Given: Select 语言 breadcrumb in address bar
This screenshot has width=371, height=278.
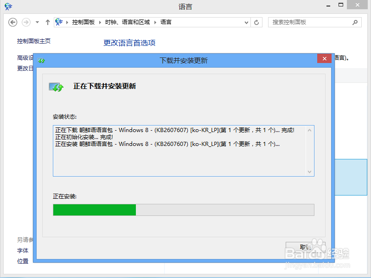Looking at the screenshot, I should click(166, 22).
